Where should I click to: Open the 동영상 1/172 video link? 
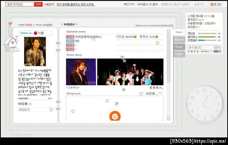pos(147,37)
